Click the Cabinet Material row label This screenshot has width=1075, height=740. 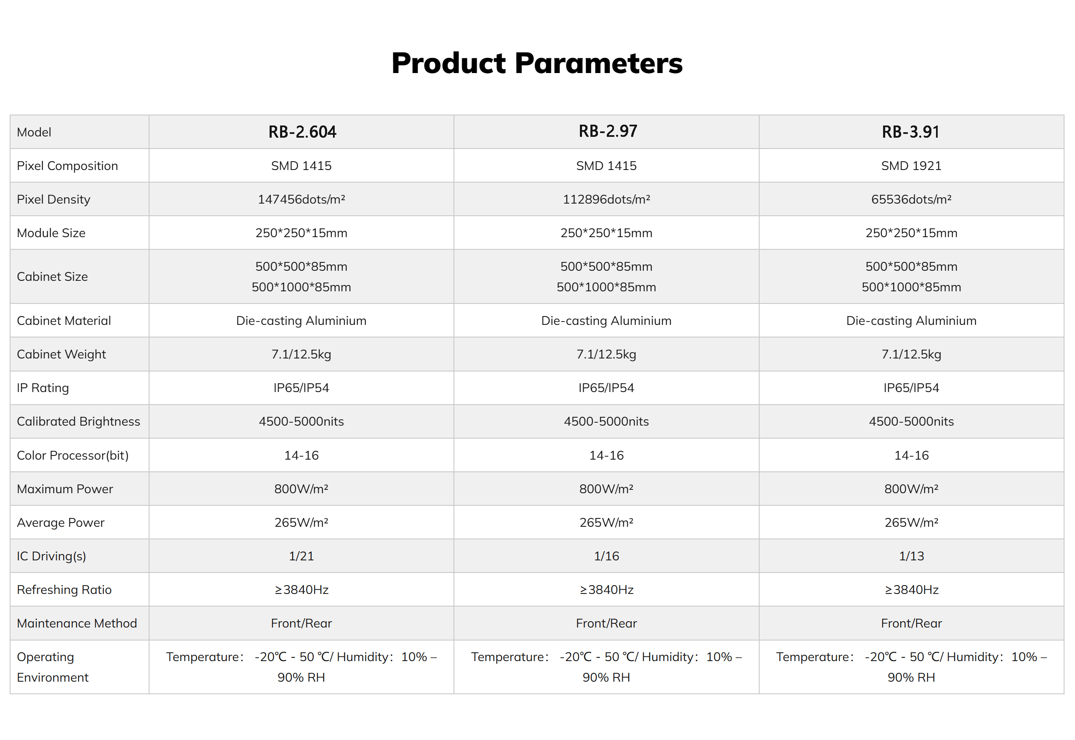pos(63,321)
